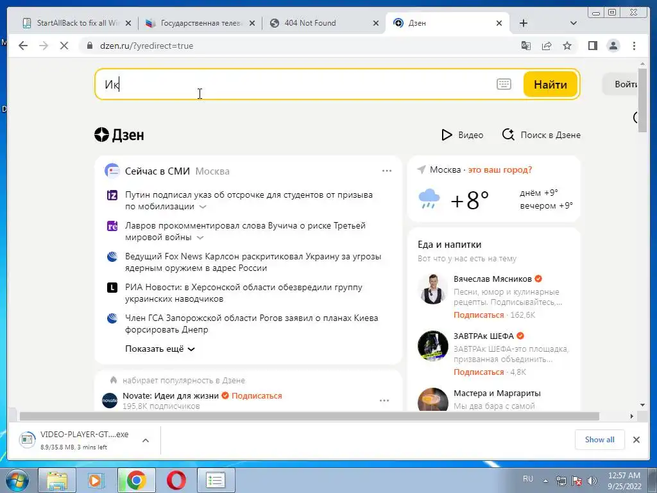Close the StartAllBack tab
The width and height of the screenshot is (657, 493).
coord(128,23)
